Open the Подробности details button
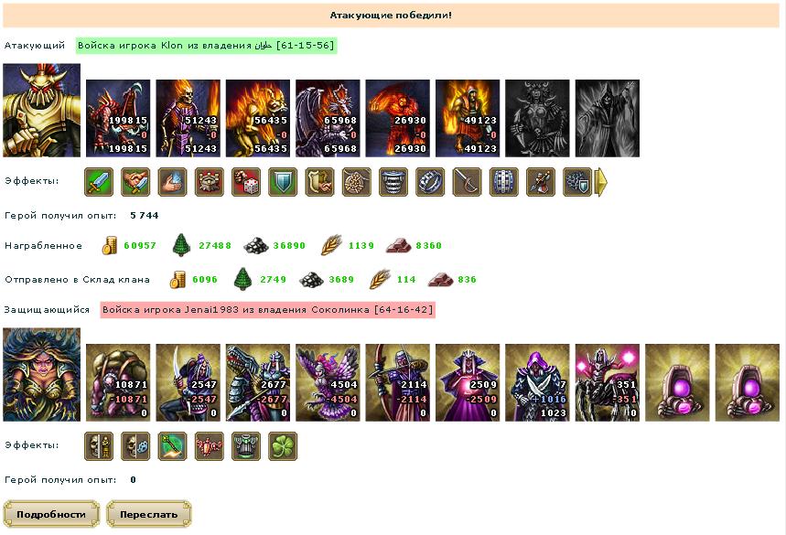This screenshot has height=535, width=786. 51,514
